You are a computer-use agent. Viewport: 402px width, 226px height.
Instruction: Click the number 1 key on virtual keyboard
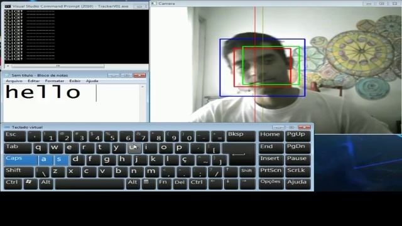[x=50, y=136]
